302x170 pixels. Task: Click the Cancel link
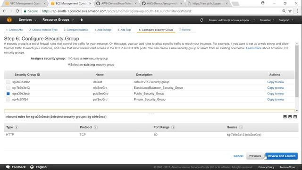coord(238,156)
